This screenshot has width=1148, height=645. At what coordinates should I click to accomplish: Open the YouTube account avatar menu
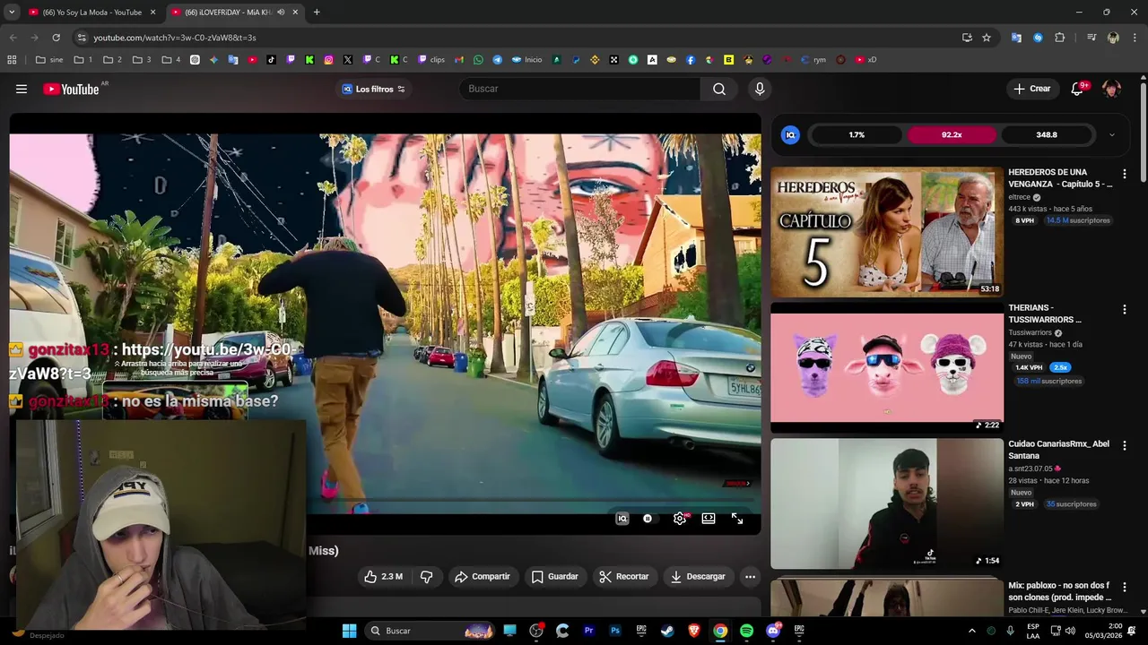tap(1111, 89)
